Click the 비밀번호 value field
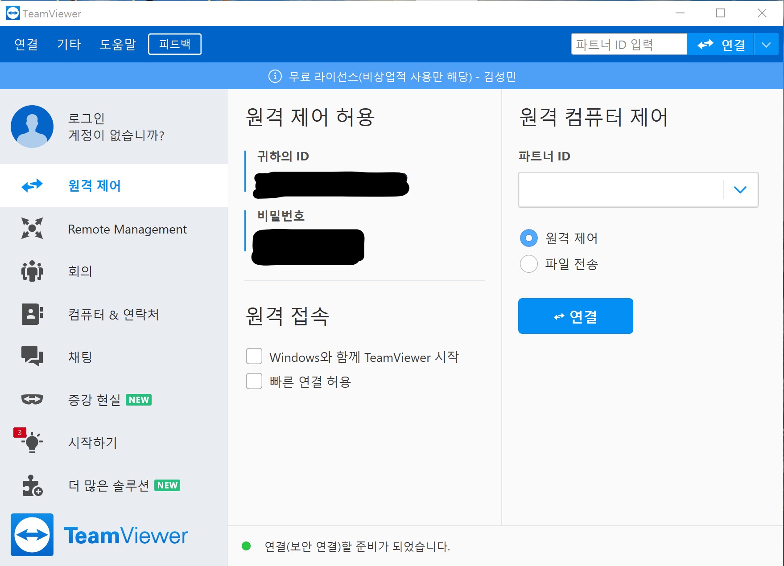The width and height of the screenshot is (784, 566). click(x=308, y=247)
